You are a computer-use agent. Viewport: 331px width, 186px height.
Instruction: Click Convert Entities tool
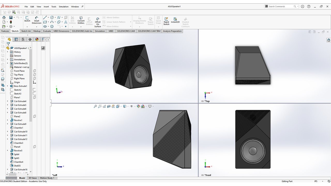click(81, 20)
